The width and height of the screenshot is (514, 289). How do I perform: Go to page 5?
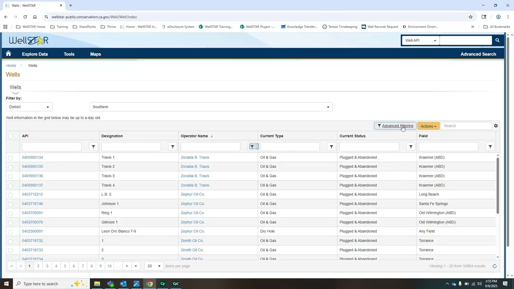click(x=65, y=266)
